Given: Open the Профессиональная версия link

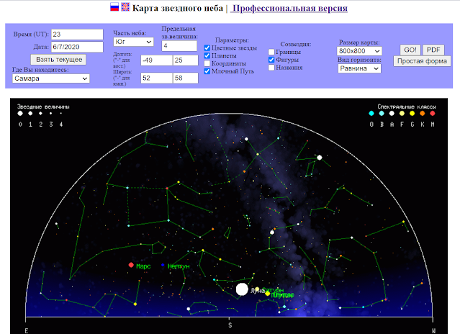Looking at the screenshot, I should 289,8.
